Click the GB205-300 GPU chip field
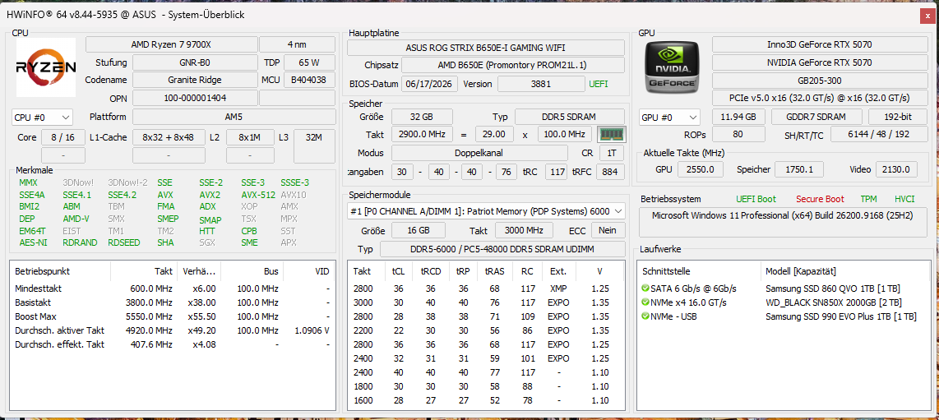939x420 pixels. [x=819, y=81]
